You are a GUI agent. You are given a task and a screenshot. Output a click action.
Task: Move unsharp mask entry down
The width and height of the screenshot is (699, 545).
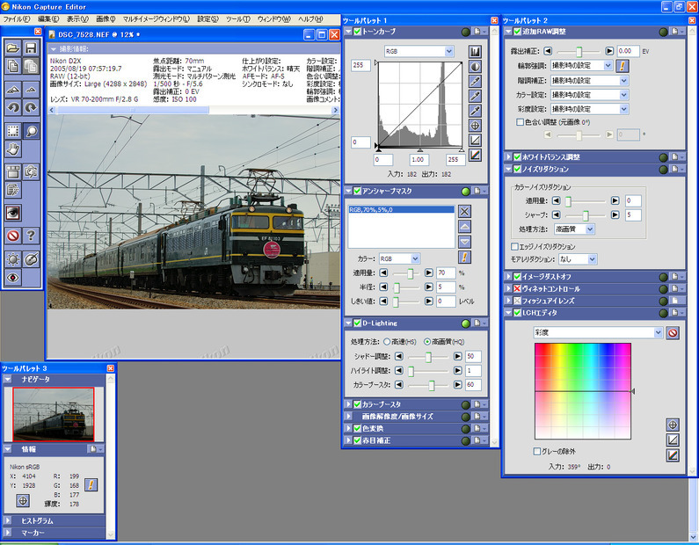tap(464, 242)
